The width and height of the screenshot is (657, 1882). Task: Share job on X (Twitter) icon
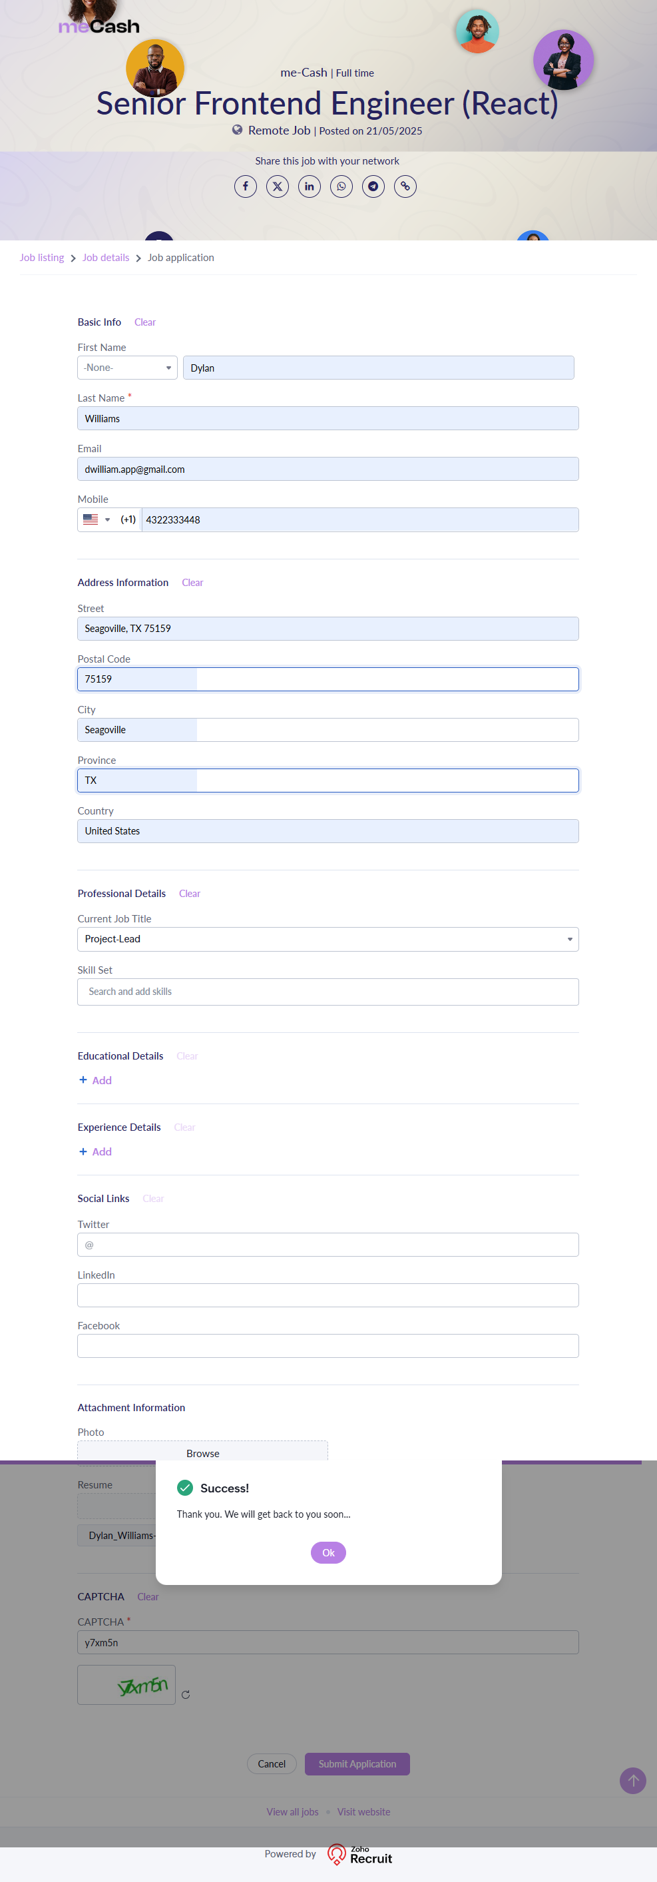278,186
